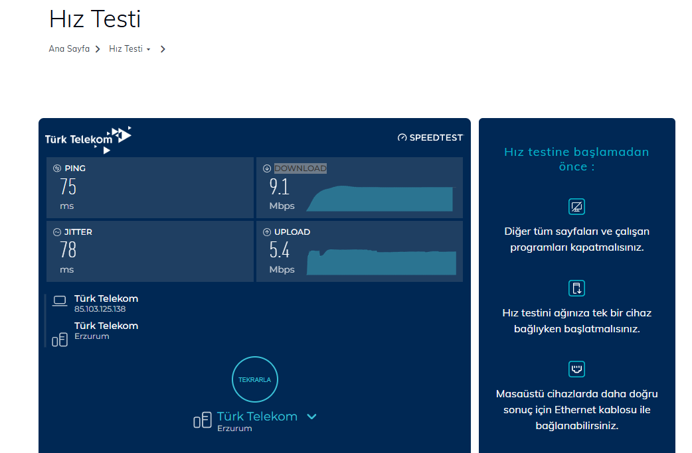Viewport: 692px width, 453px height.
Task: Open the Hız Testi breadcrumb dropdown
Action: [x=130, y=49]
